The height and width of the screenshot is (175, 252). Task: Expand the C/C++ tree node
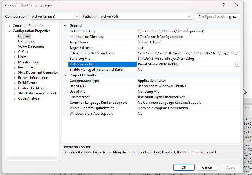[15, 52]
